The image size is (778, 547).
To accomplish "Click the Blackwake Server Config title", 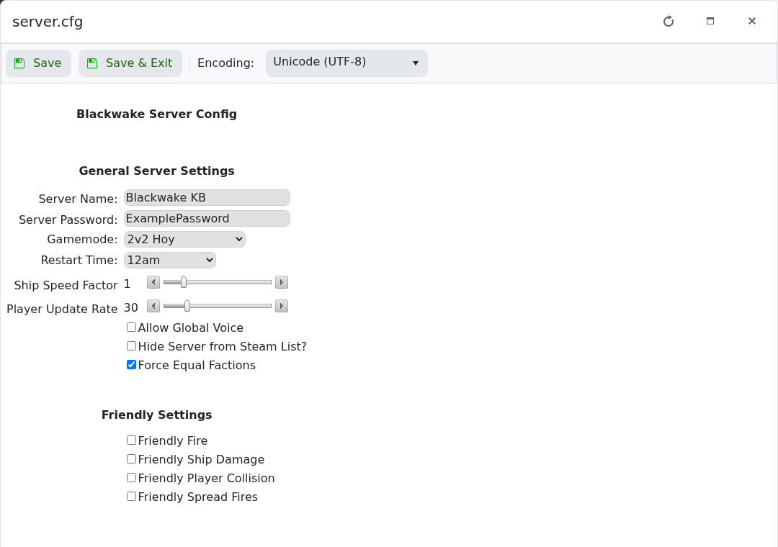I will [x=157, y=114].
